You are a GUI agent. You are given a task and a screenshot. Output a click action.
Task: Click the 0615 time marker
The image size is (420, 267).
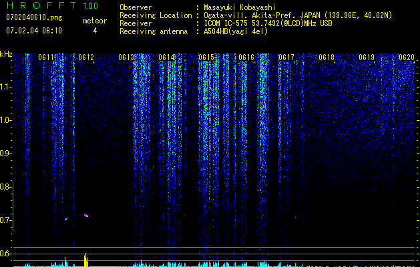[206, 57]
